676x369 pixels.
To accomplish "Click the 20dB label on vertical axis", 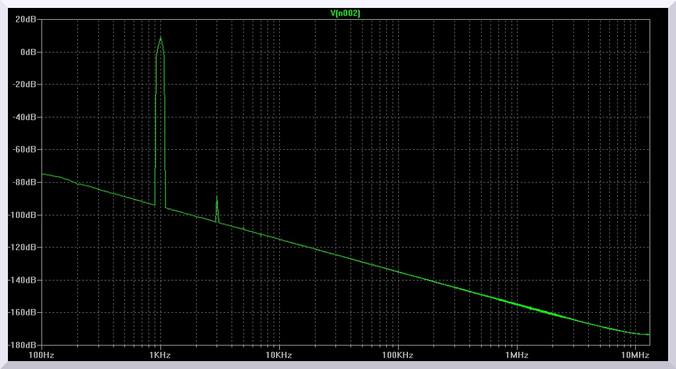I will click(26, 20).
